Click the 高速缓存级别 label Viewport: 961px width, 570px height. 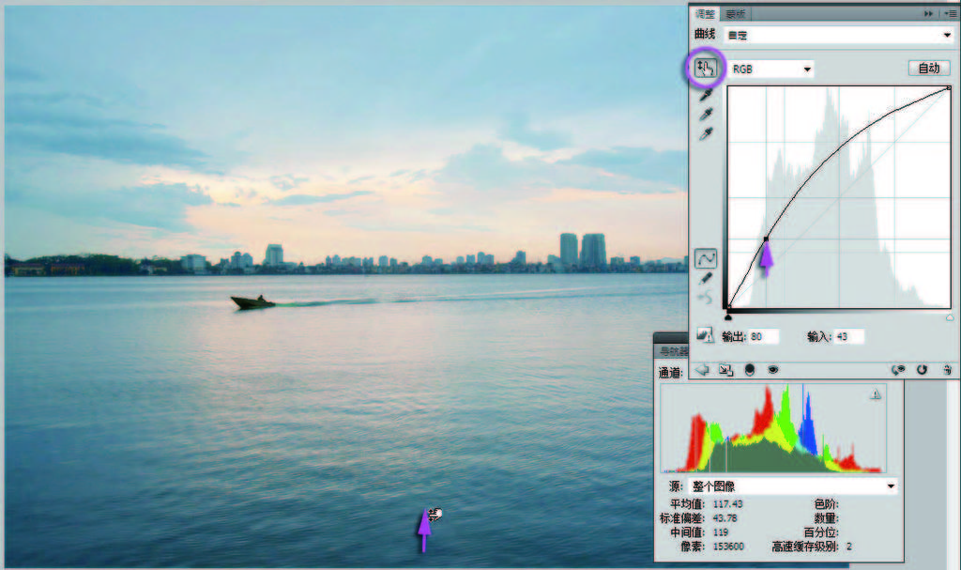click(x=804, y=547)
